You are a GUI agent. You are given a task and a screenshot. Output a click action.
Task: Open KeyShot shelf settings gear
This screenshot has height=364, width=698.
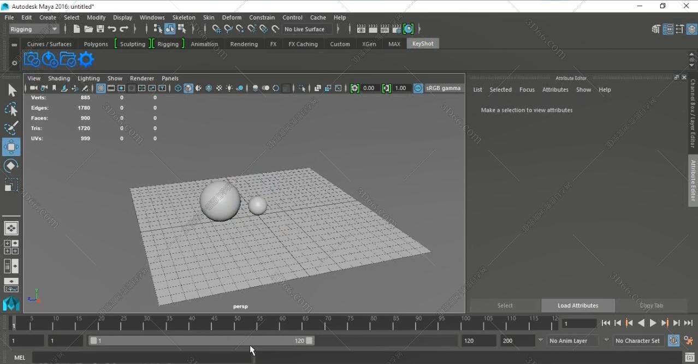[86, 59]
